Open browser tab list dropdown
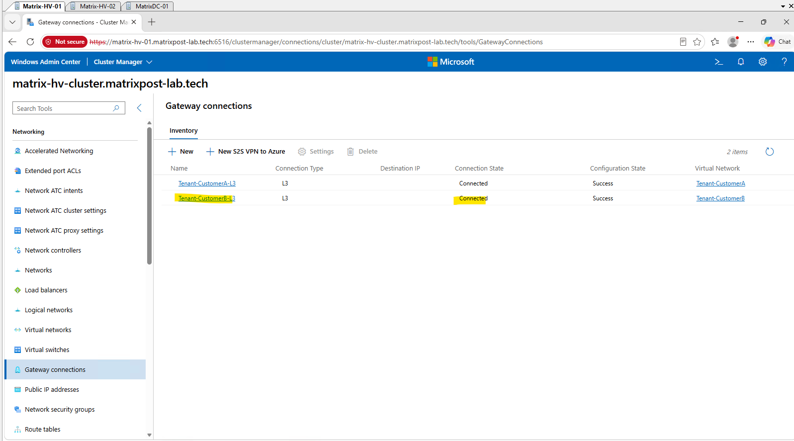This screenshot has height=441, width=794. tap(12, 22)
